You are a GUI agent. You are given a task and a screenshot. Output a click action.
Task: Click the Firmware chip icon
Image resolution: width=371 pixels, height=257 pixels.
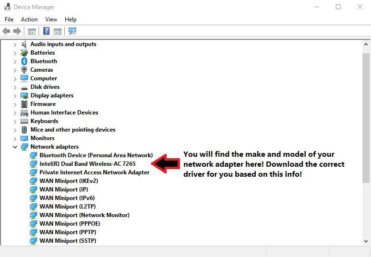coord(24,104)
